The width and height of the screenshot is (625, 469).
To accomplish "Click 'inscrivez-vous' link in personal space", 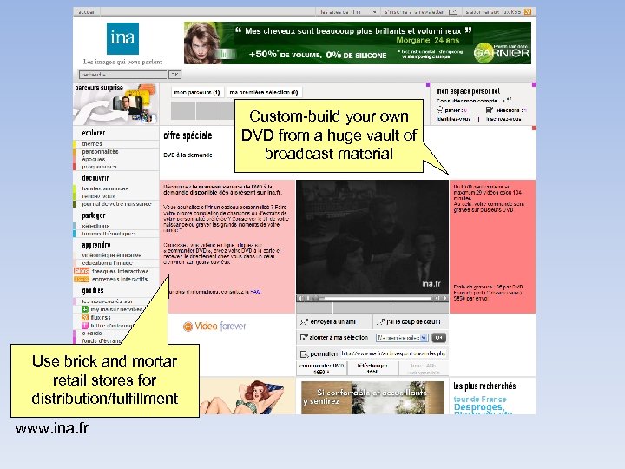I will point(503,119).
